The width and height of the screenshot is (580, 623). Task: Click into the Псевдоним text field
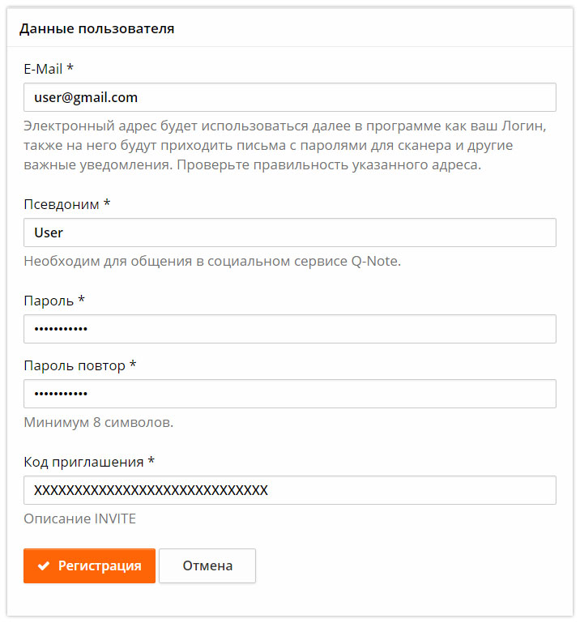coord(289,233)
